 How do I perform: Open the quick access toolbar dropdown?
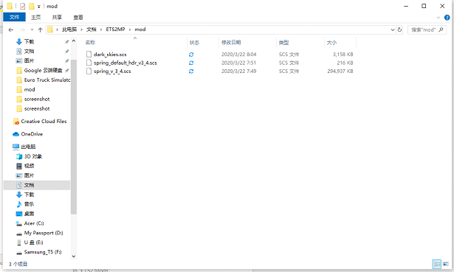(x=39, y=7)
